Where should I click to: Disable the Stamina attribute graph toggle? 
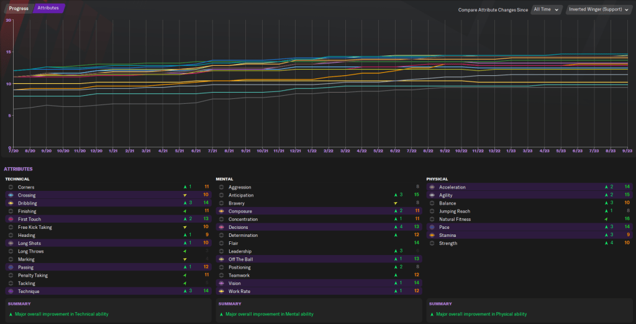click(432, 235)
